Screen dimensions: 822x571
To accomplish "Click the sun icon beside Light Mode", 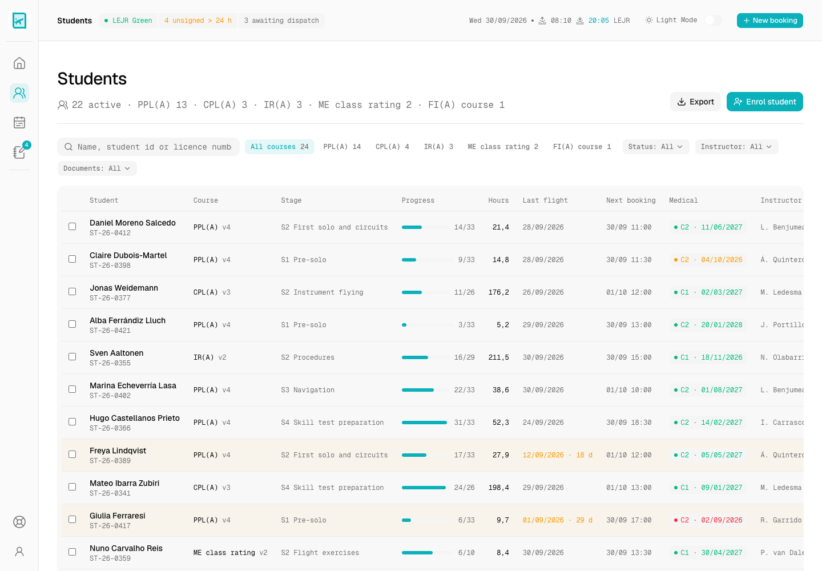I will coord(649,20).
